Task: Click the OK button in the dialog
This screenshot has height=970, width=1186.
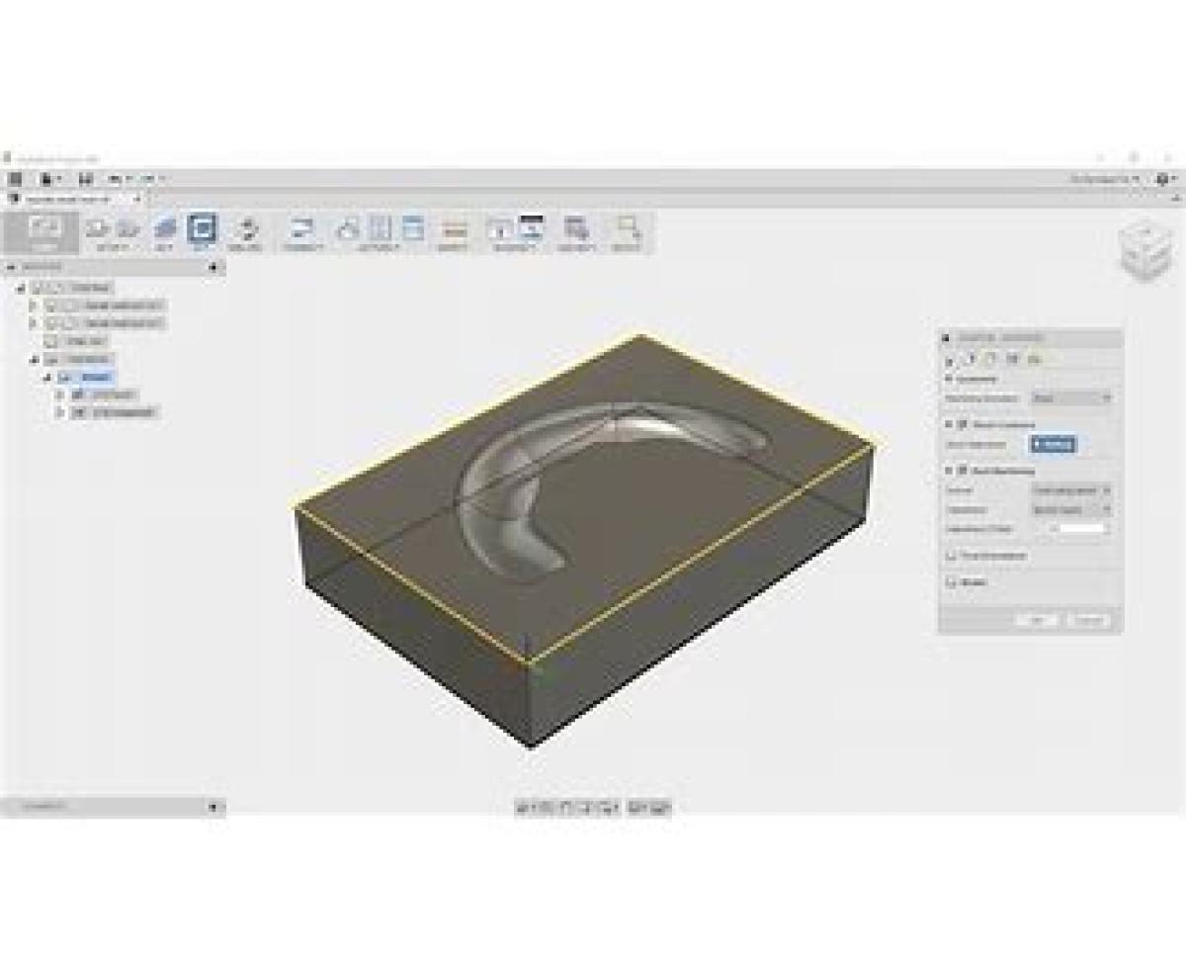Action: (1037, 620)
